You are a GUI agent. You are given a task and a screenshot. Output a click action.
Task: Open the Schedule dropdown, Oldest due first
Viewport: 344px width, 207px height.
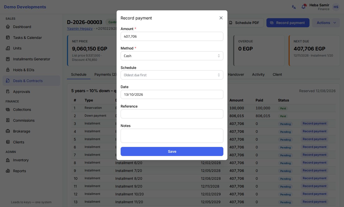click(172, 75)
